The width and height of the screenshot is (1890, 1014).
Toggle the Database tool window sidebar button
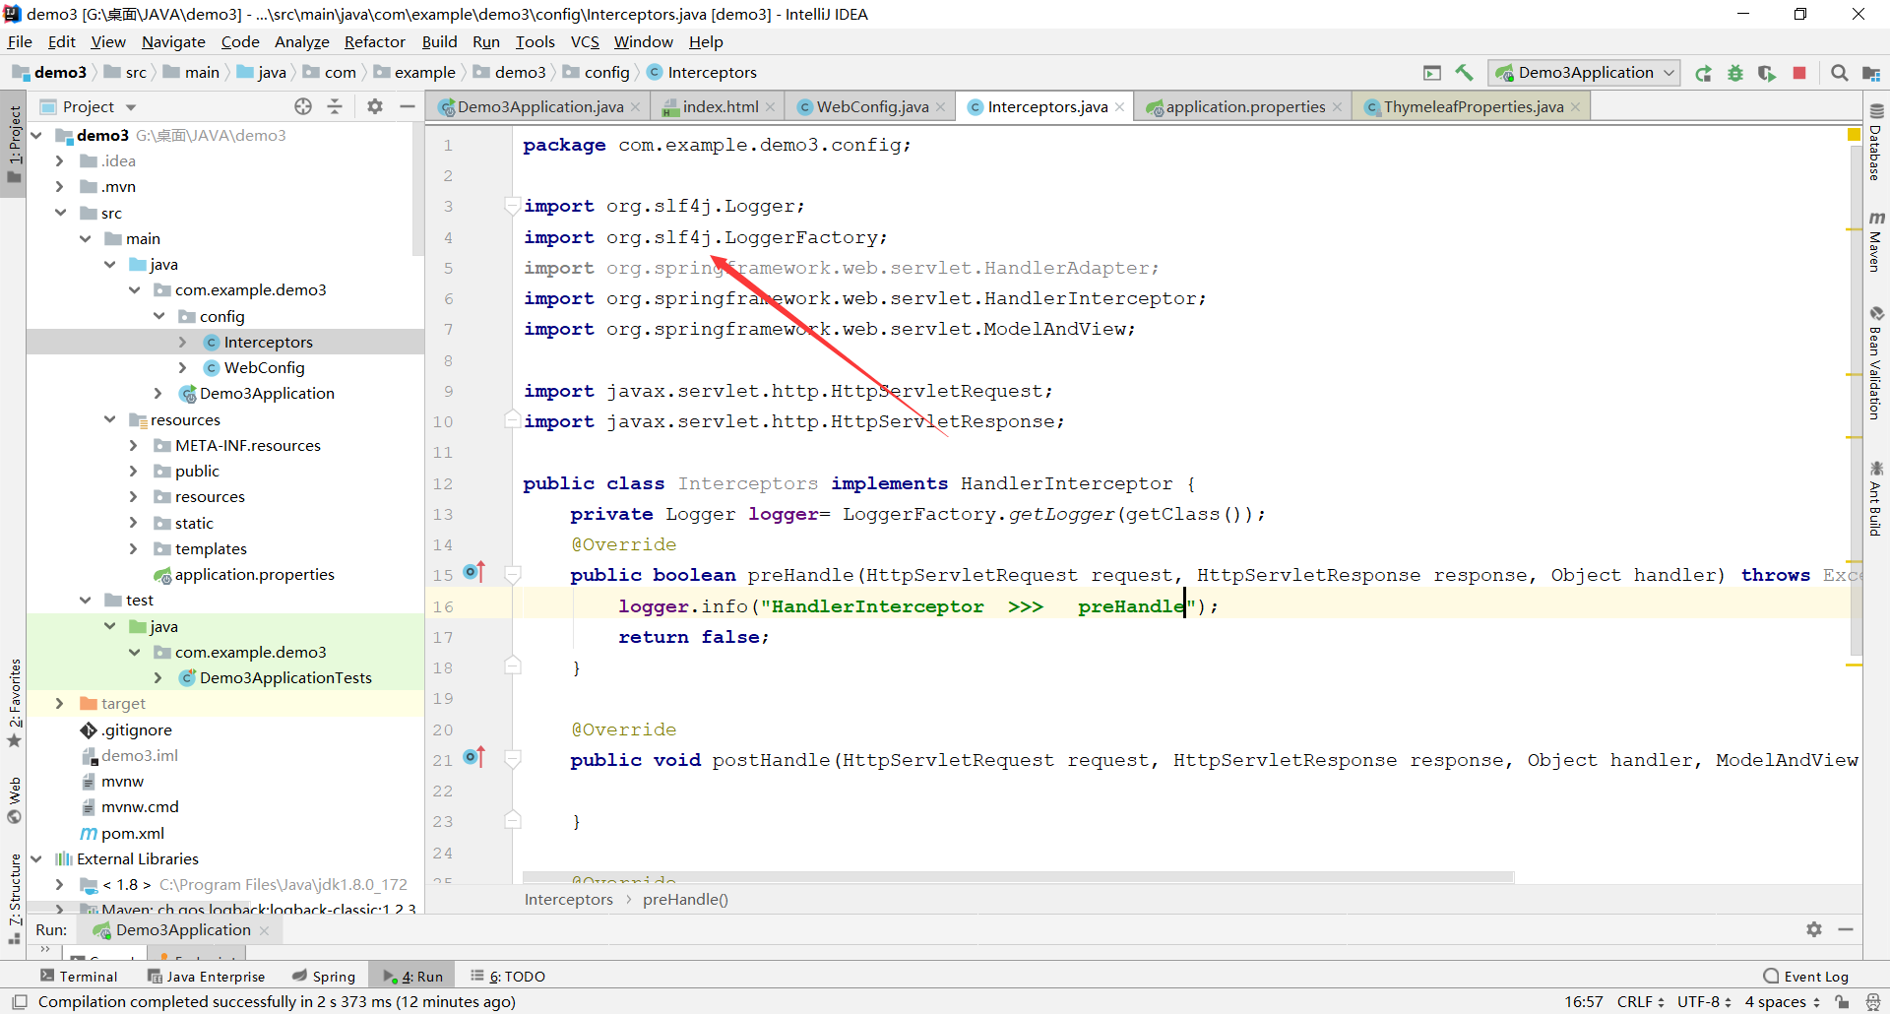pyautogui.click(x=1876, y=143)
